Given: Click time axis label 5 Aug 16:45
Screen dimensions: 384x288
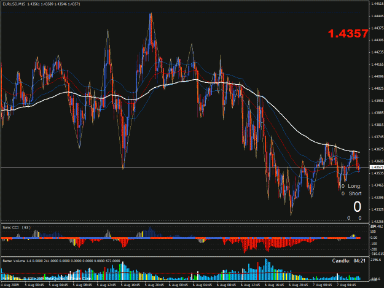Looking at the screenshot, I should (130, 285).
